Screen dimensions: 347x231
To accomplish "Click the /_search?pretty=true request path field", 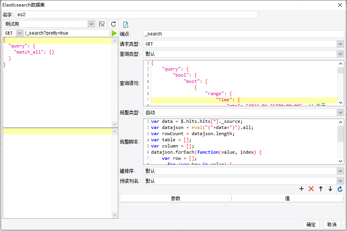I will [x=67, y=33].
